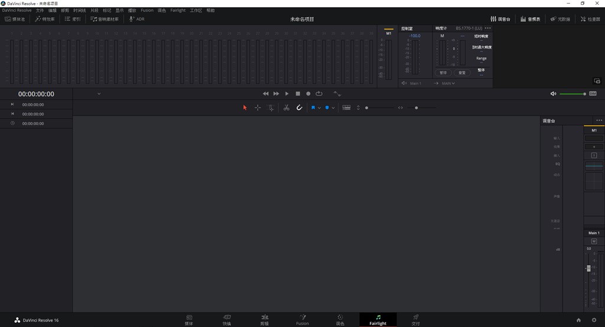605x327 pixels.
Task: Open the 特效库 effects library panel
Action: pyautogui.click(x=45, y=19)
